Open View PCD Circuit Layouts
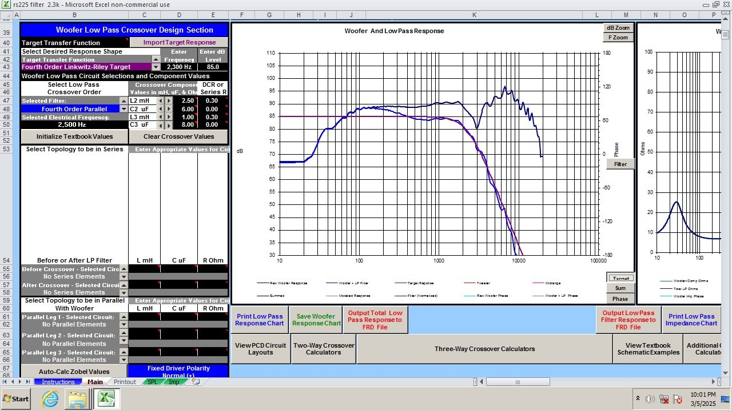 [260, 349]
